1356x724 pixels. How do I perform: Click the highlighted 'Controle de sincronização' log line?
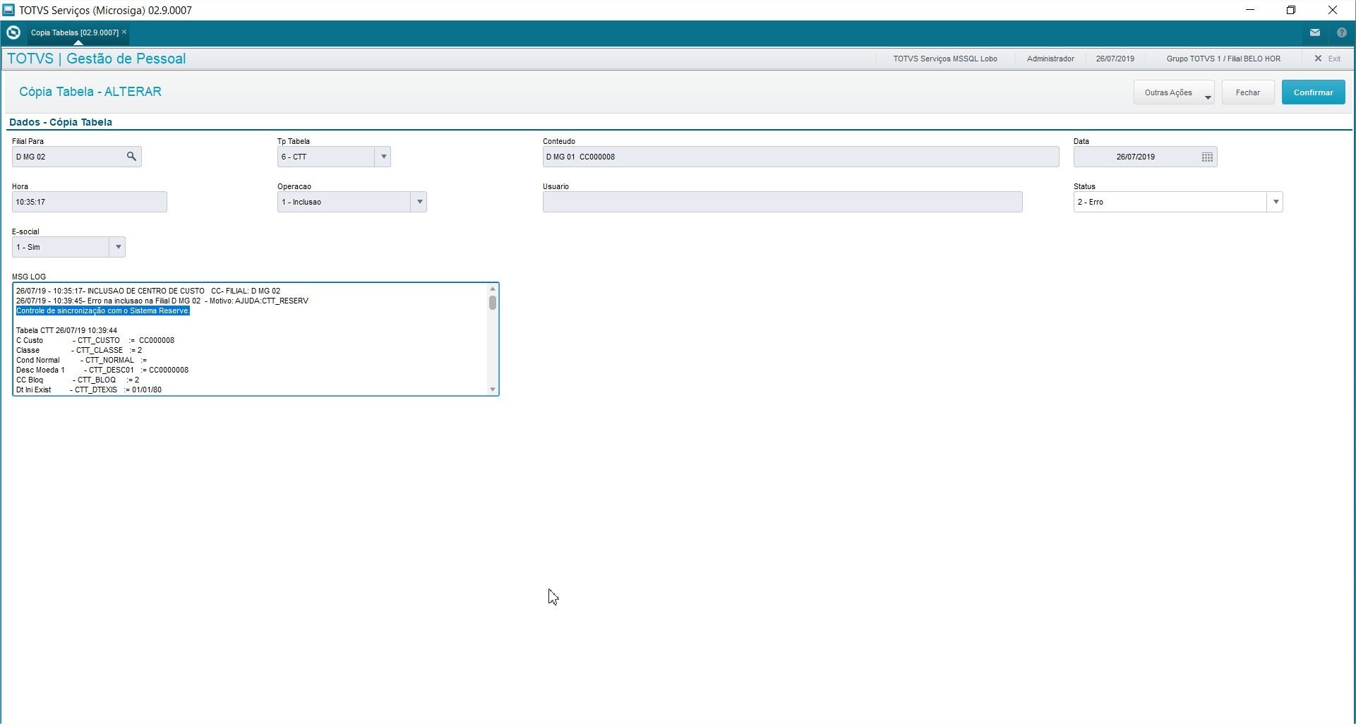(103, 310)
